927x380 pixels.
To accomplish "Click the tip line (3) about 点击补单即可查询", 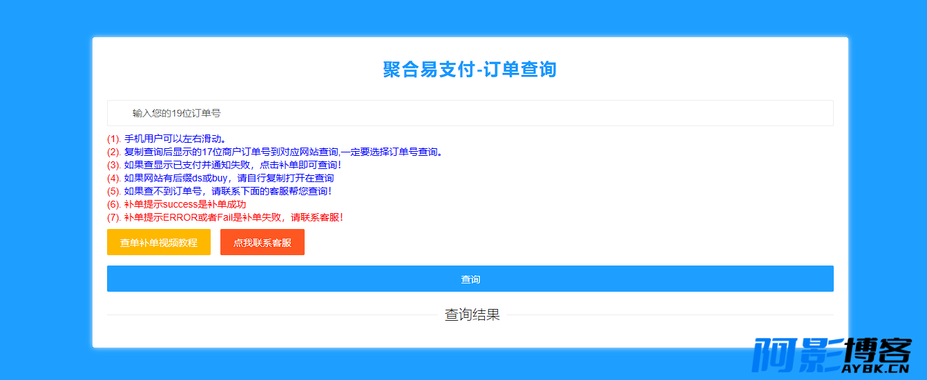I will click(224, 165).
